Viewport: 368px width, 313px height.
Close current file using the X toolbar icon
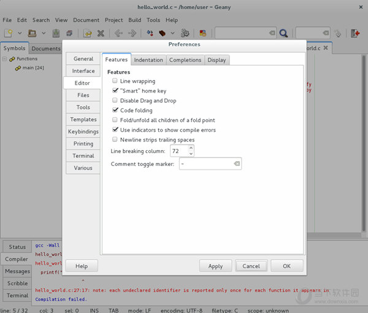point(101,33)
